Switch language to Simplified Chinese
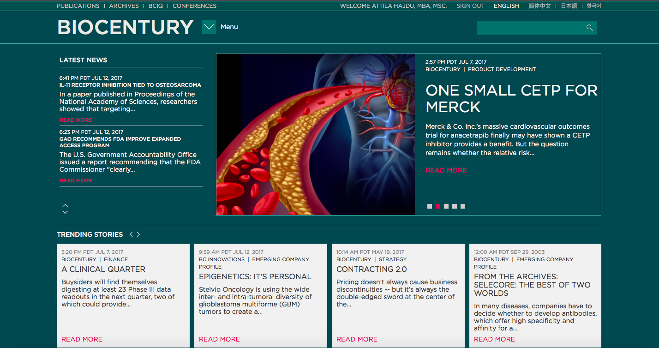659x348 pixels. pyautogui.click(x=540, y=6)
